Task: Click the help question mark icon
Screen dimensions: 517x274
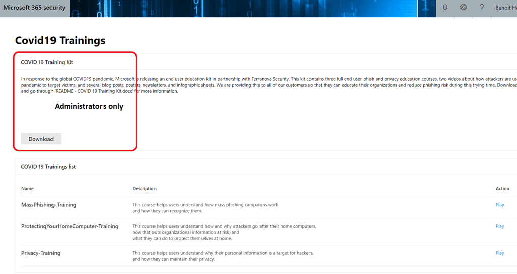Action: click(x=482, y=7)
